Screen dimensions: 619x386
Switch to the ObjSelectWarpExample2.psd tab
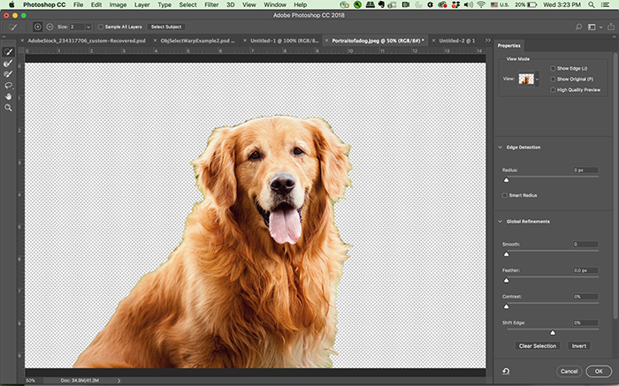coord(197,41)
